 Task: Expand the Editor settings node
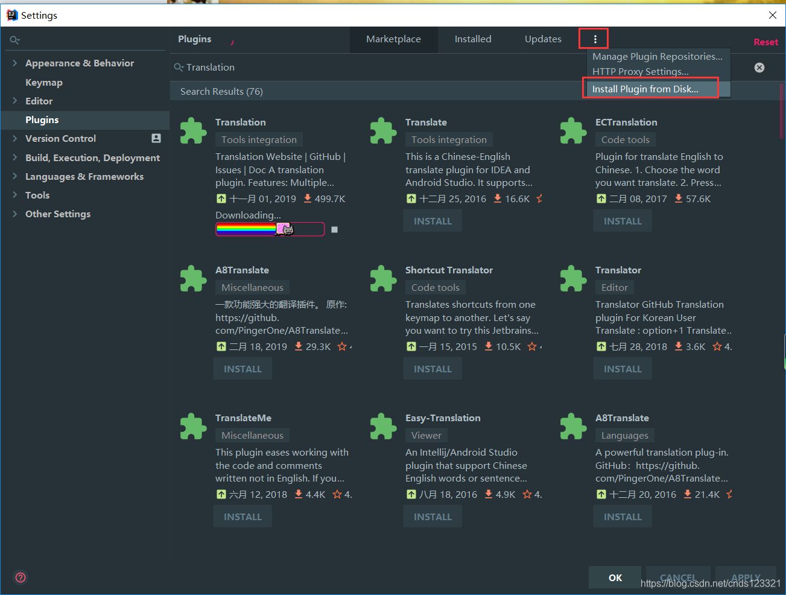[x=14, y=101]
